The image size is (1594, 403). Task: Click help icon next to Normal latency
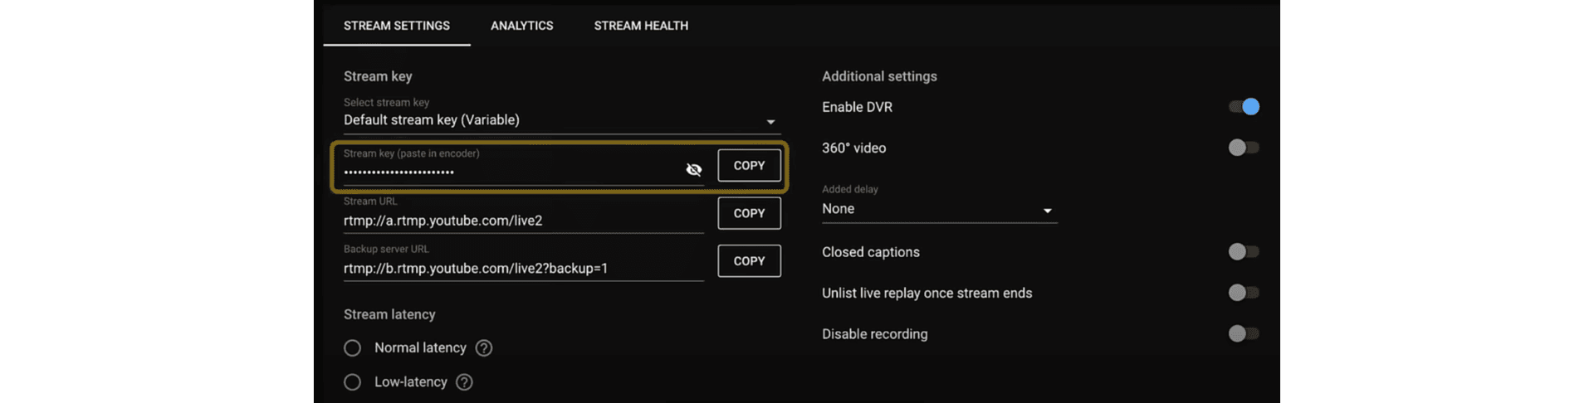pyautogui.click(x=484, y=348)
